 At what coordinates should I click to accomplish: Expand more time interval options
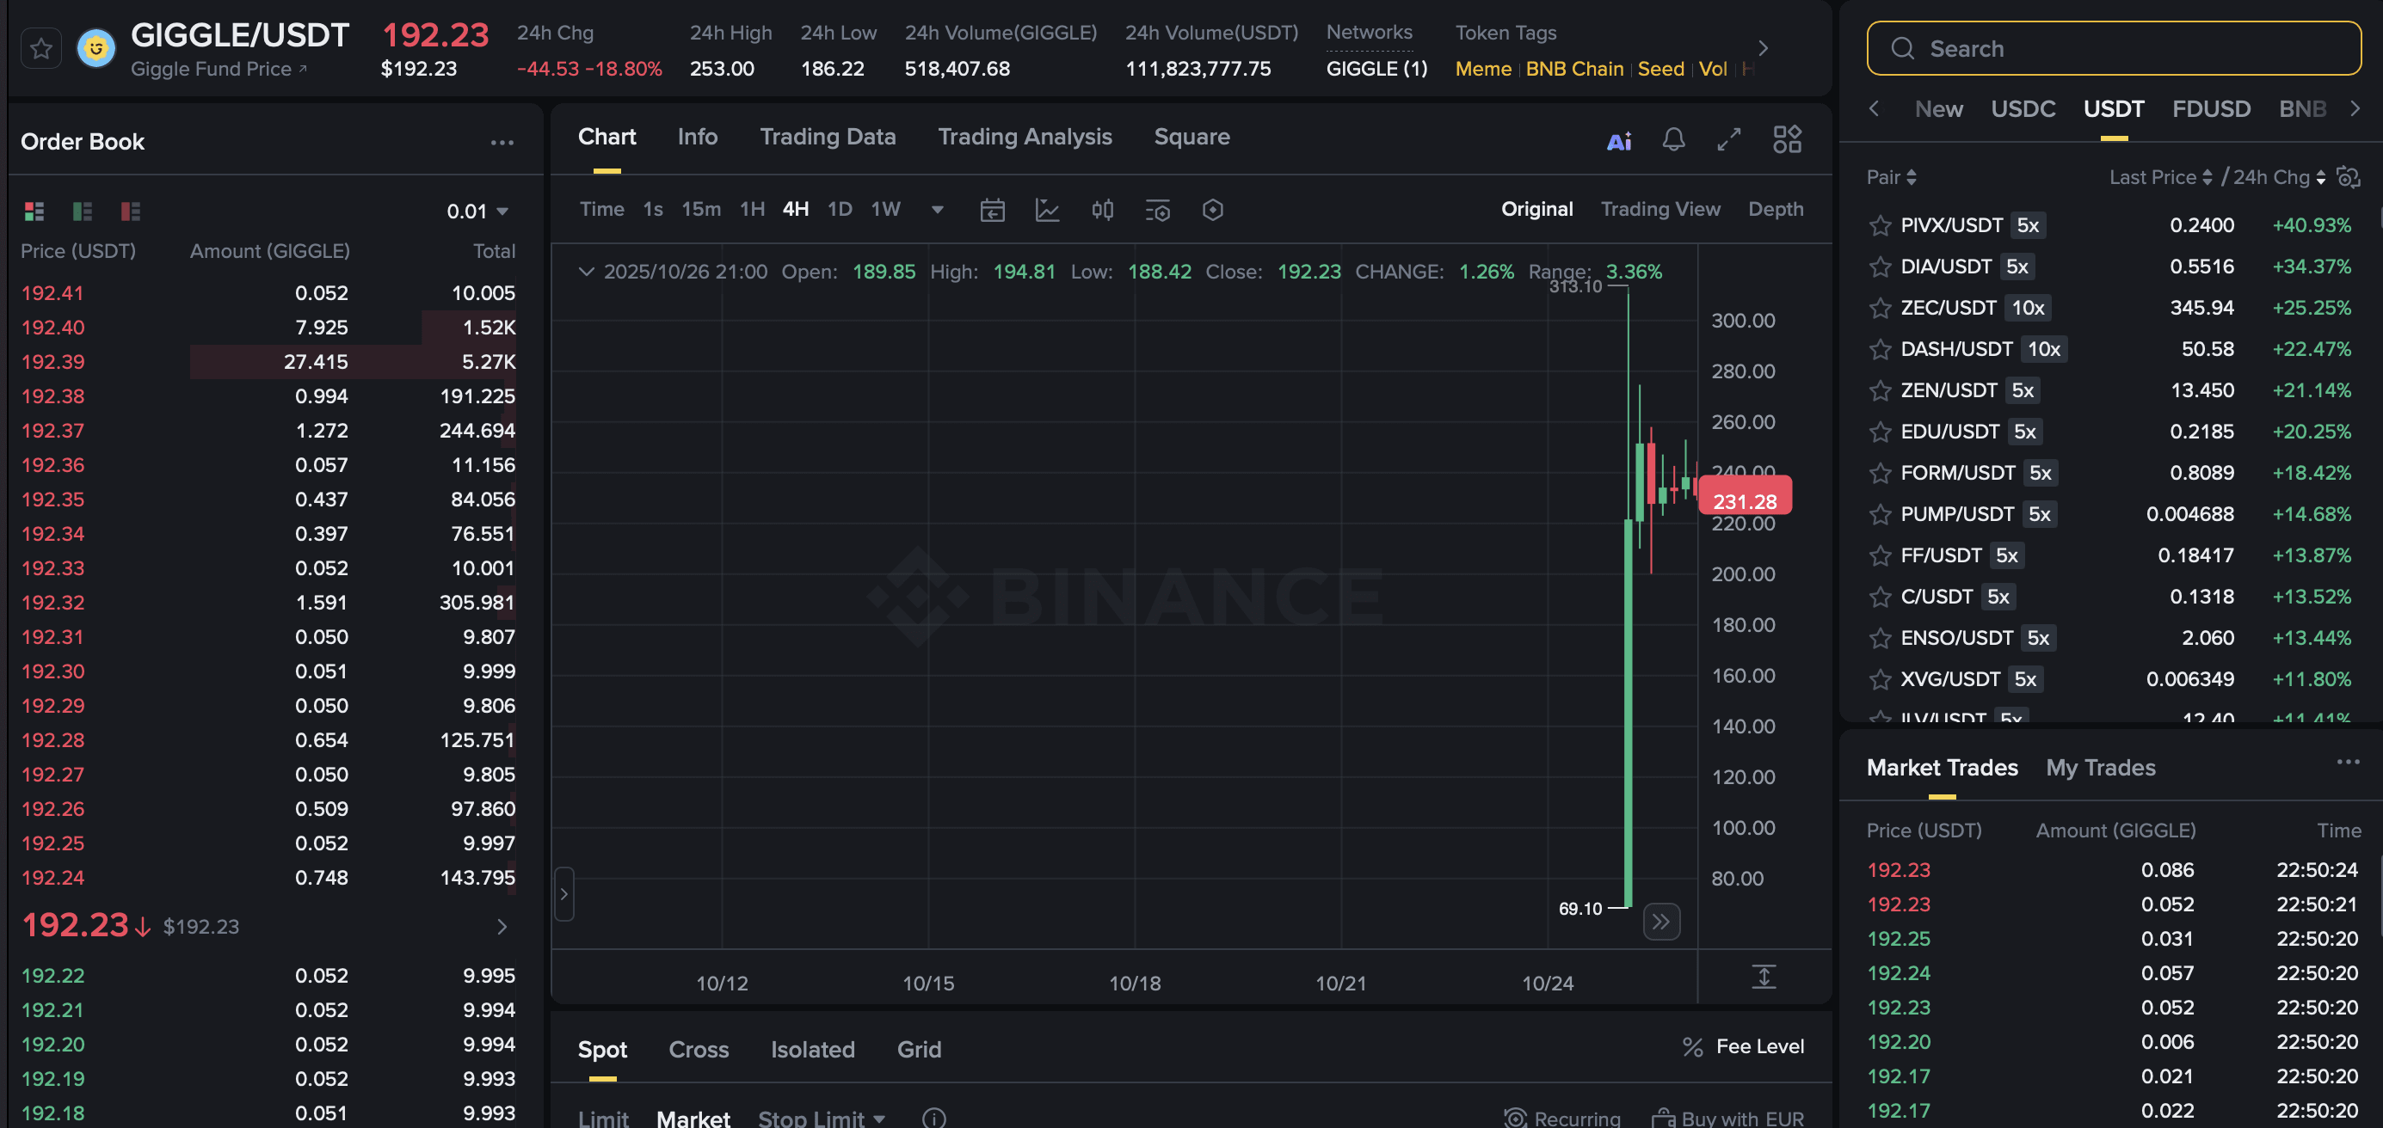(x=937, y=210)
